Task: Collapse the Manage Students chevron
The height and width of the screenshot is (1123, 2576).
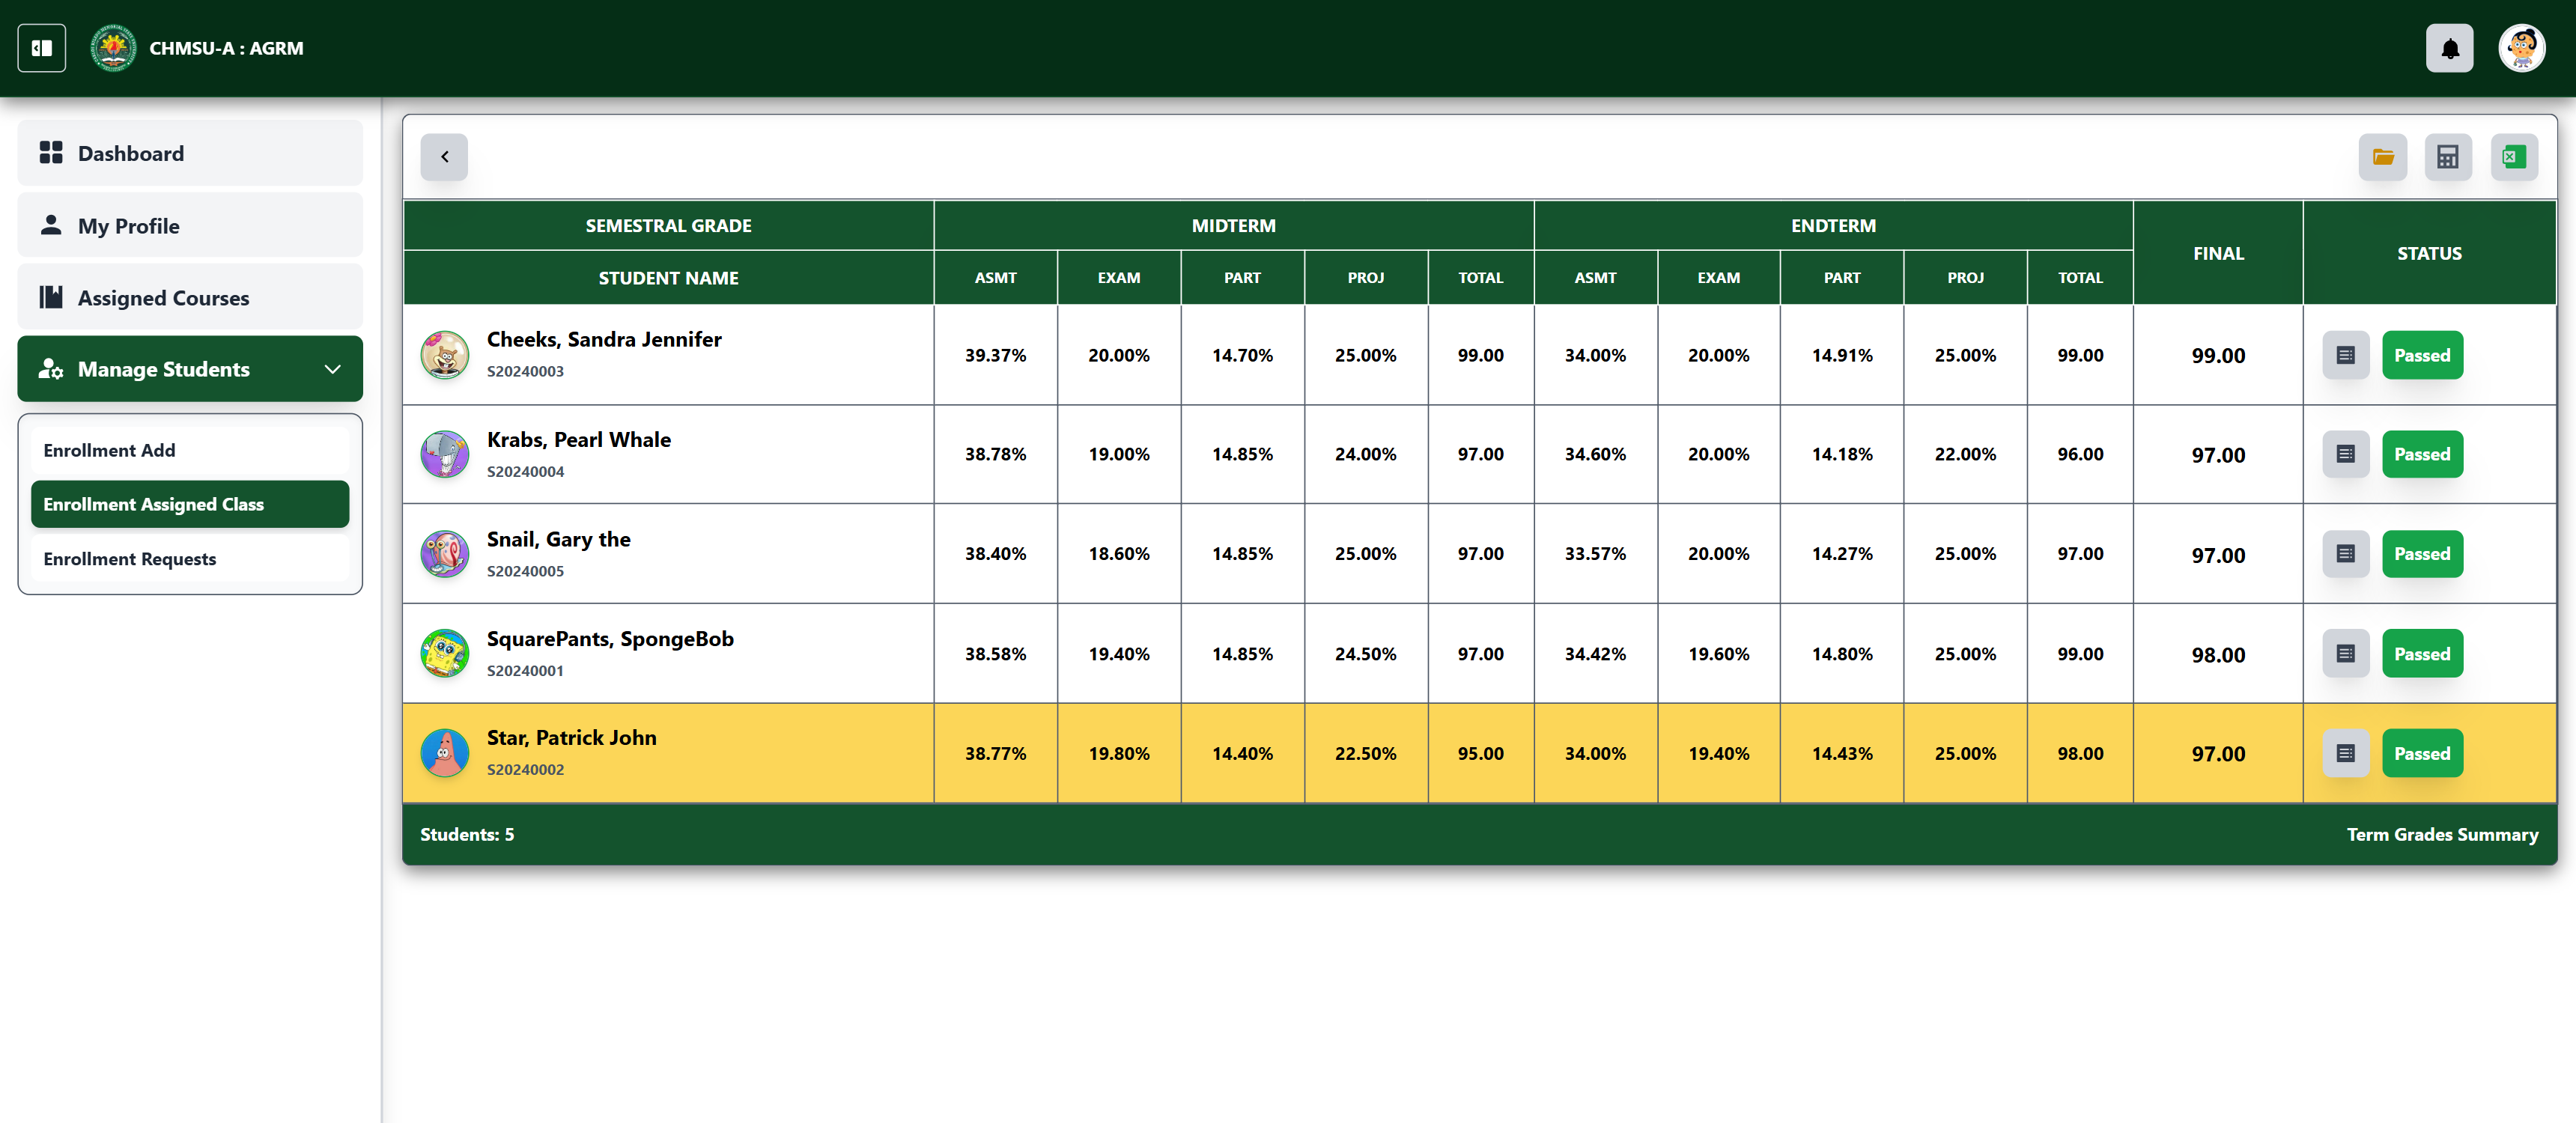Action: [x=333, y=369]
